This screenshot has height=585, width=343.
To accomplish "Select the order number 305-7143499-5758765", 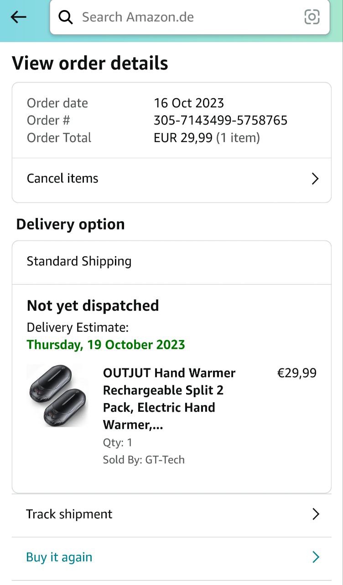I will coord(220,120).
